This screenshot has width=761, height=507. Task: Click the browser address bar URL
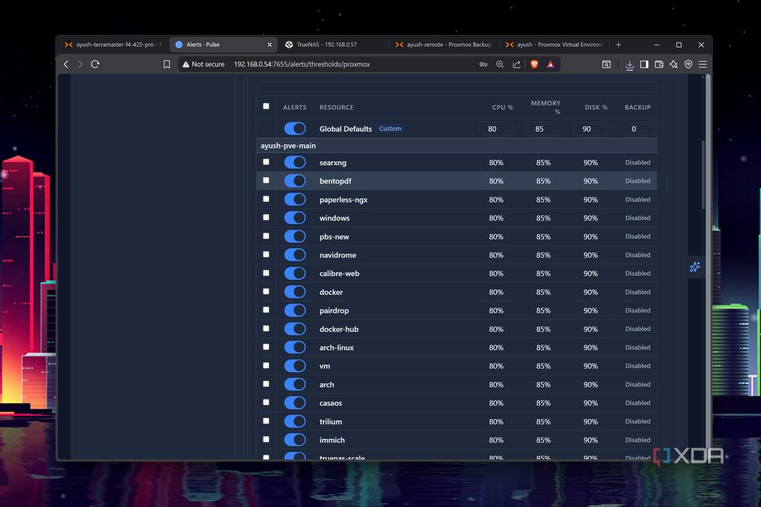pyautogui.click(x=302, y=64)
